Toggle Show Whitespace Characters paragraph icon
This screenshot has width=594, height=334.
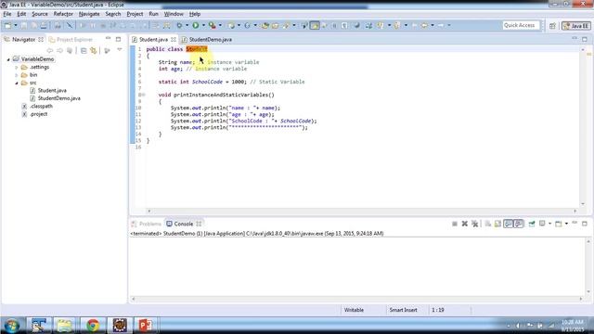coord(344,25)
